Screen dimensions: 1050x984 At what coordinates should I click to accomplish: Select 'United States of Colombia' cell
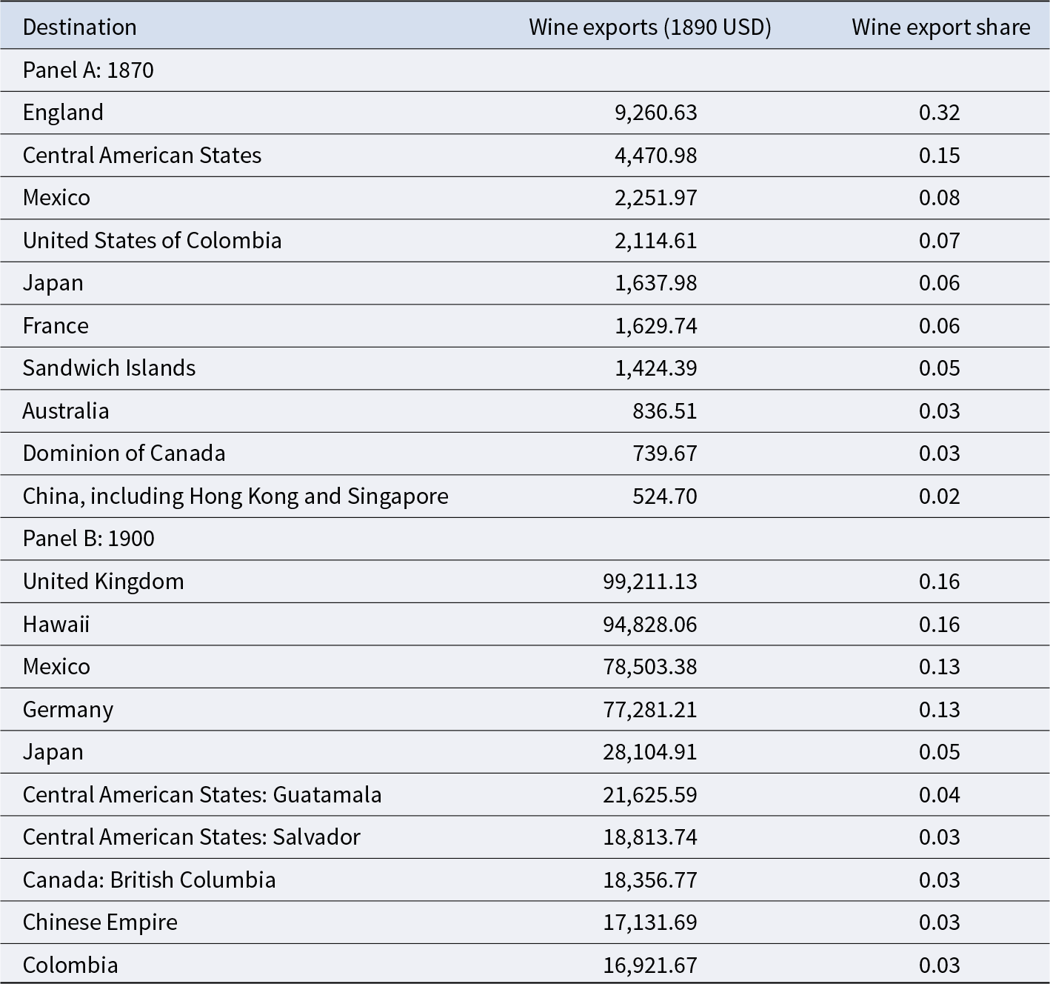click(x=152, y=241)
